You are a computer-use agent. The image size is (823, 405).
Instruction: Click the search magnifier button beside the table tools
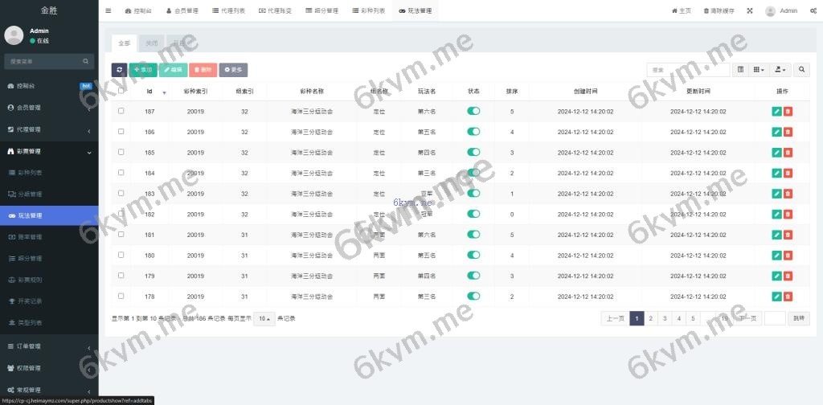pos(801,70)
